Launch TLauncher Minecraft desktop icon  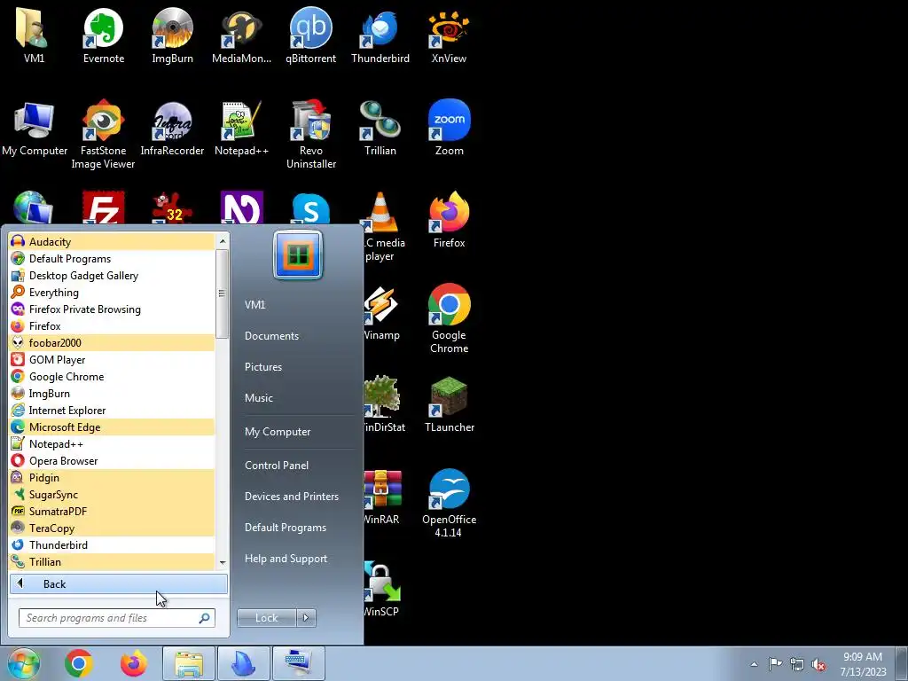(449, 404)
